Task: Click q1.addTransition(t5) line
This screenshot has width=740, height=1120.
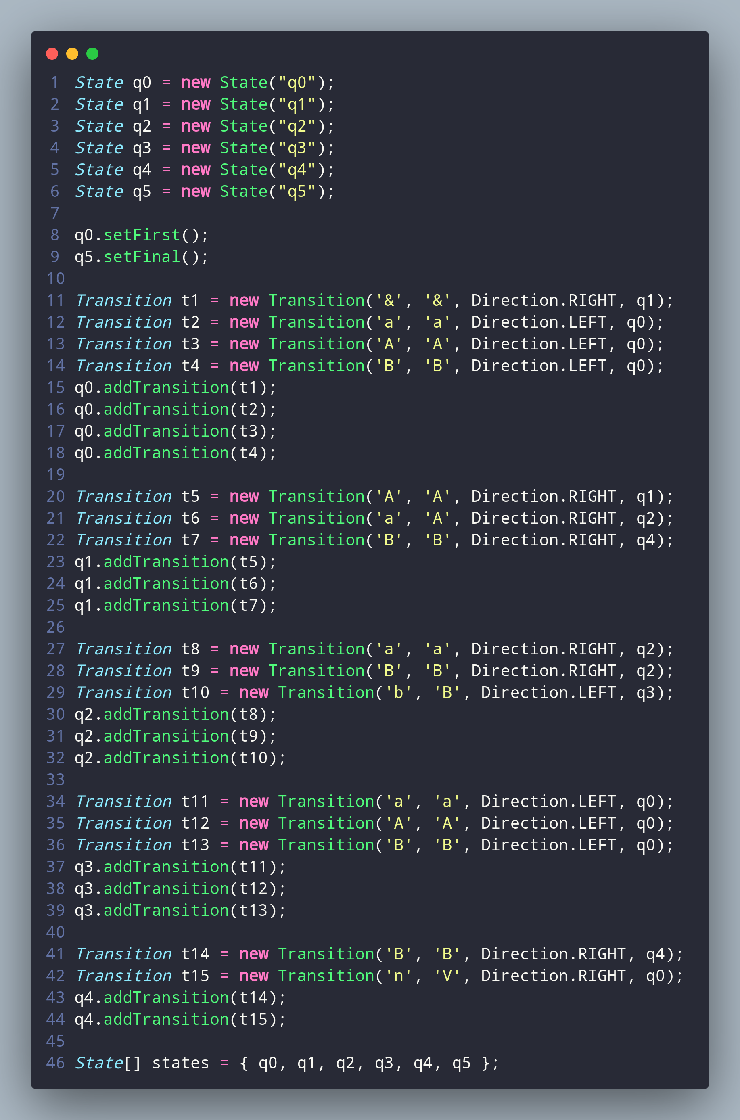Action: 176,562
